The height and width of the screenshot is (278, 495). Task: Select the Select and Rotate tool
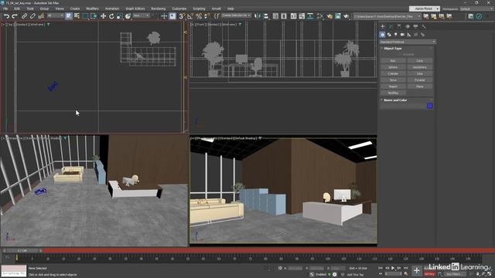pyautogui.click(x=111, y=15)
